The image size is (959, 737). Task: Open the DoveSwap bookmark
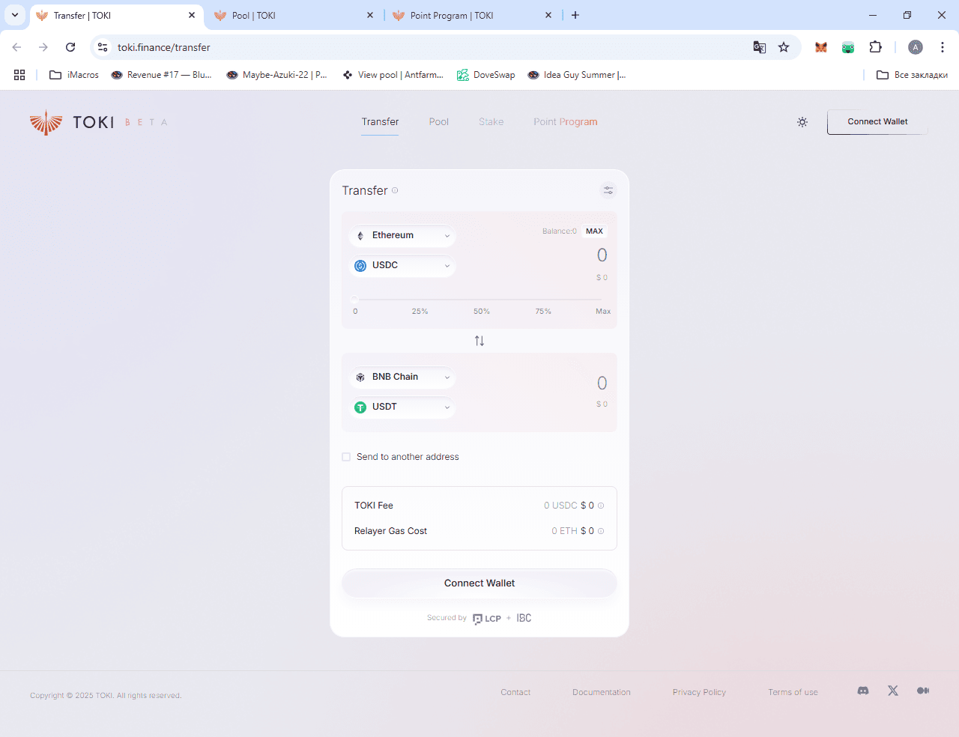coord(486,75)
